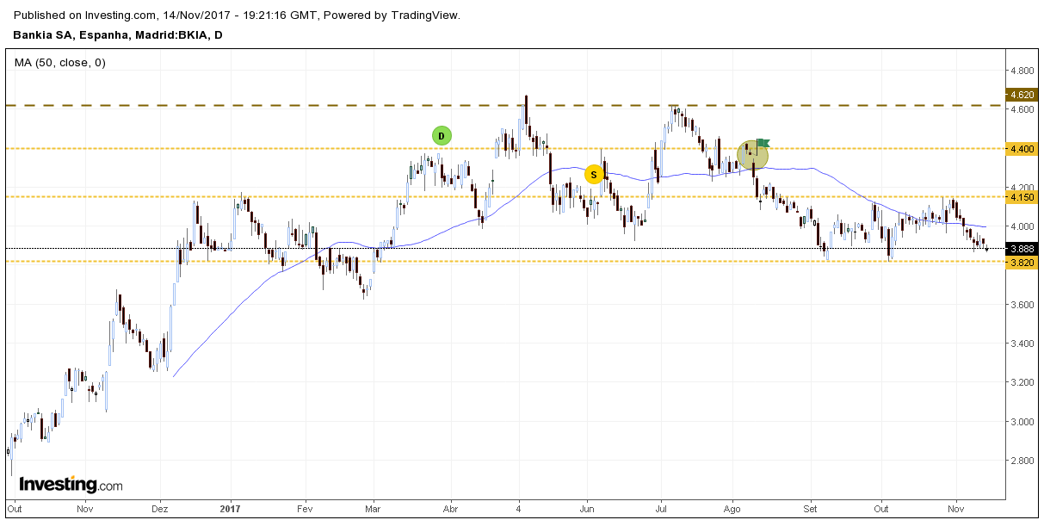Click the 4.620 resistance price label
1044x520 pixels.
(x=1021, y=95)
